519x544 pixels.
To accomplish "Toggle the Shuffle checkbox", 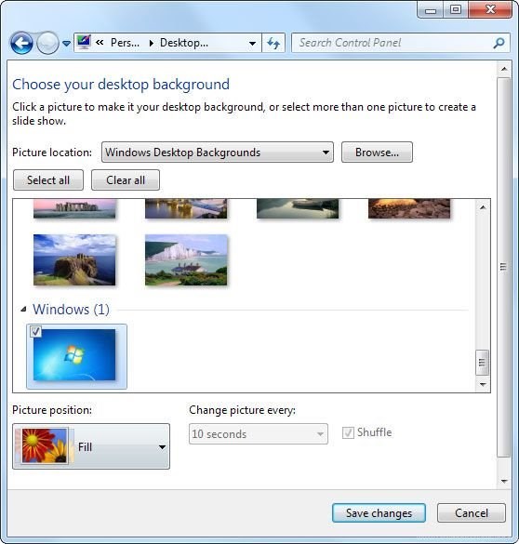I will 348,432.
